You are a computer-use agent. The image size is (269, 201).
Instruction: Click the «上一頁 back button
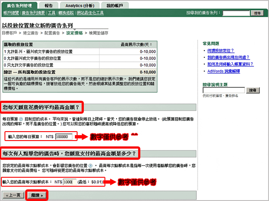(x=13, y=195)
